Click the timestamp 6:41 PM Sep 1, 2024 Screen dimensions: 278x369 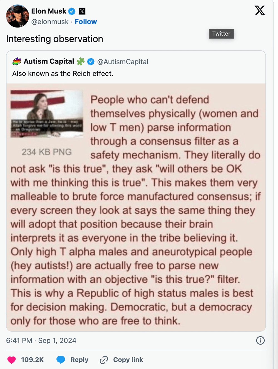[x=42, y=340]
